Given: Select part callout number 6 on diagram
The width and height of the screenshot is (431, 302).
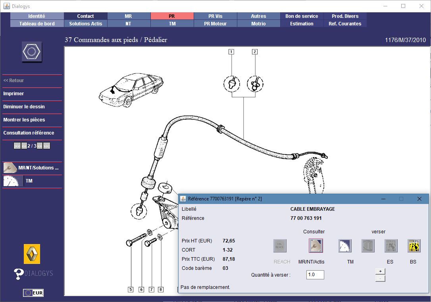Looking at the screenshot, I should click(141, 289).
